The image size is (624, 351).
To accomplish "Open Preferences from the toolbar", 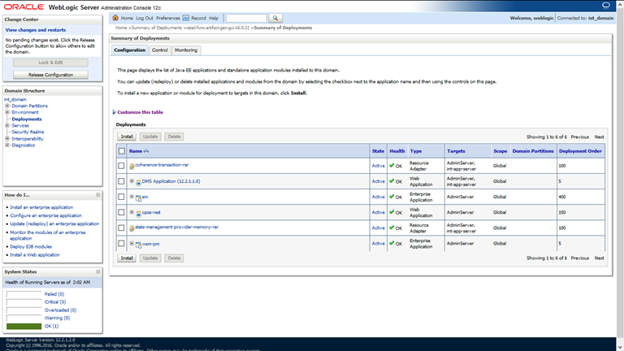I will [168, 18].
